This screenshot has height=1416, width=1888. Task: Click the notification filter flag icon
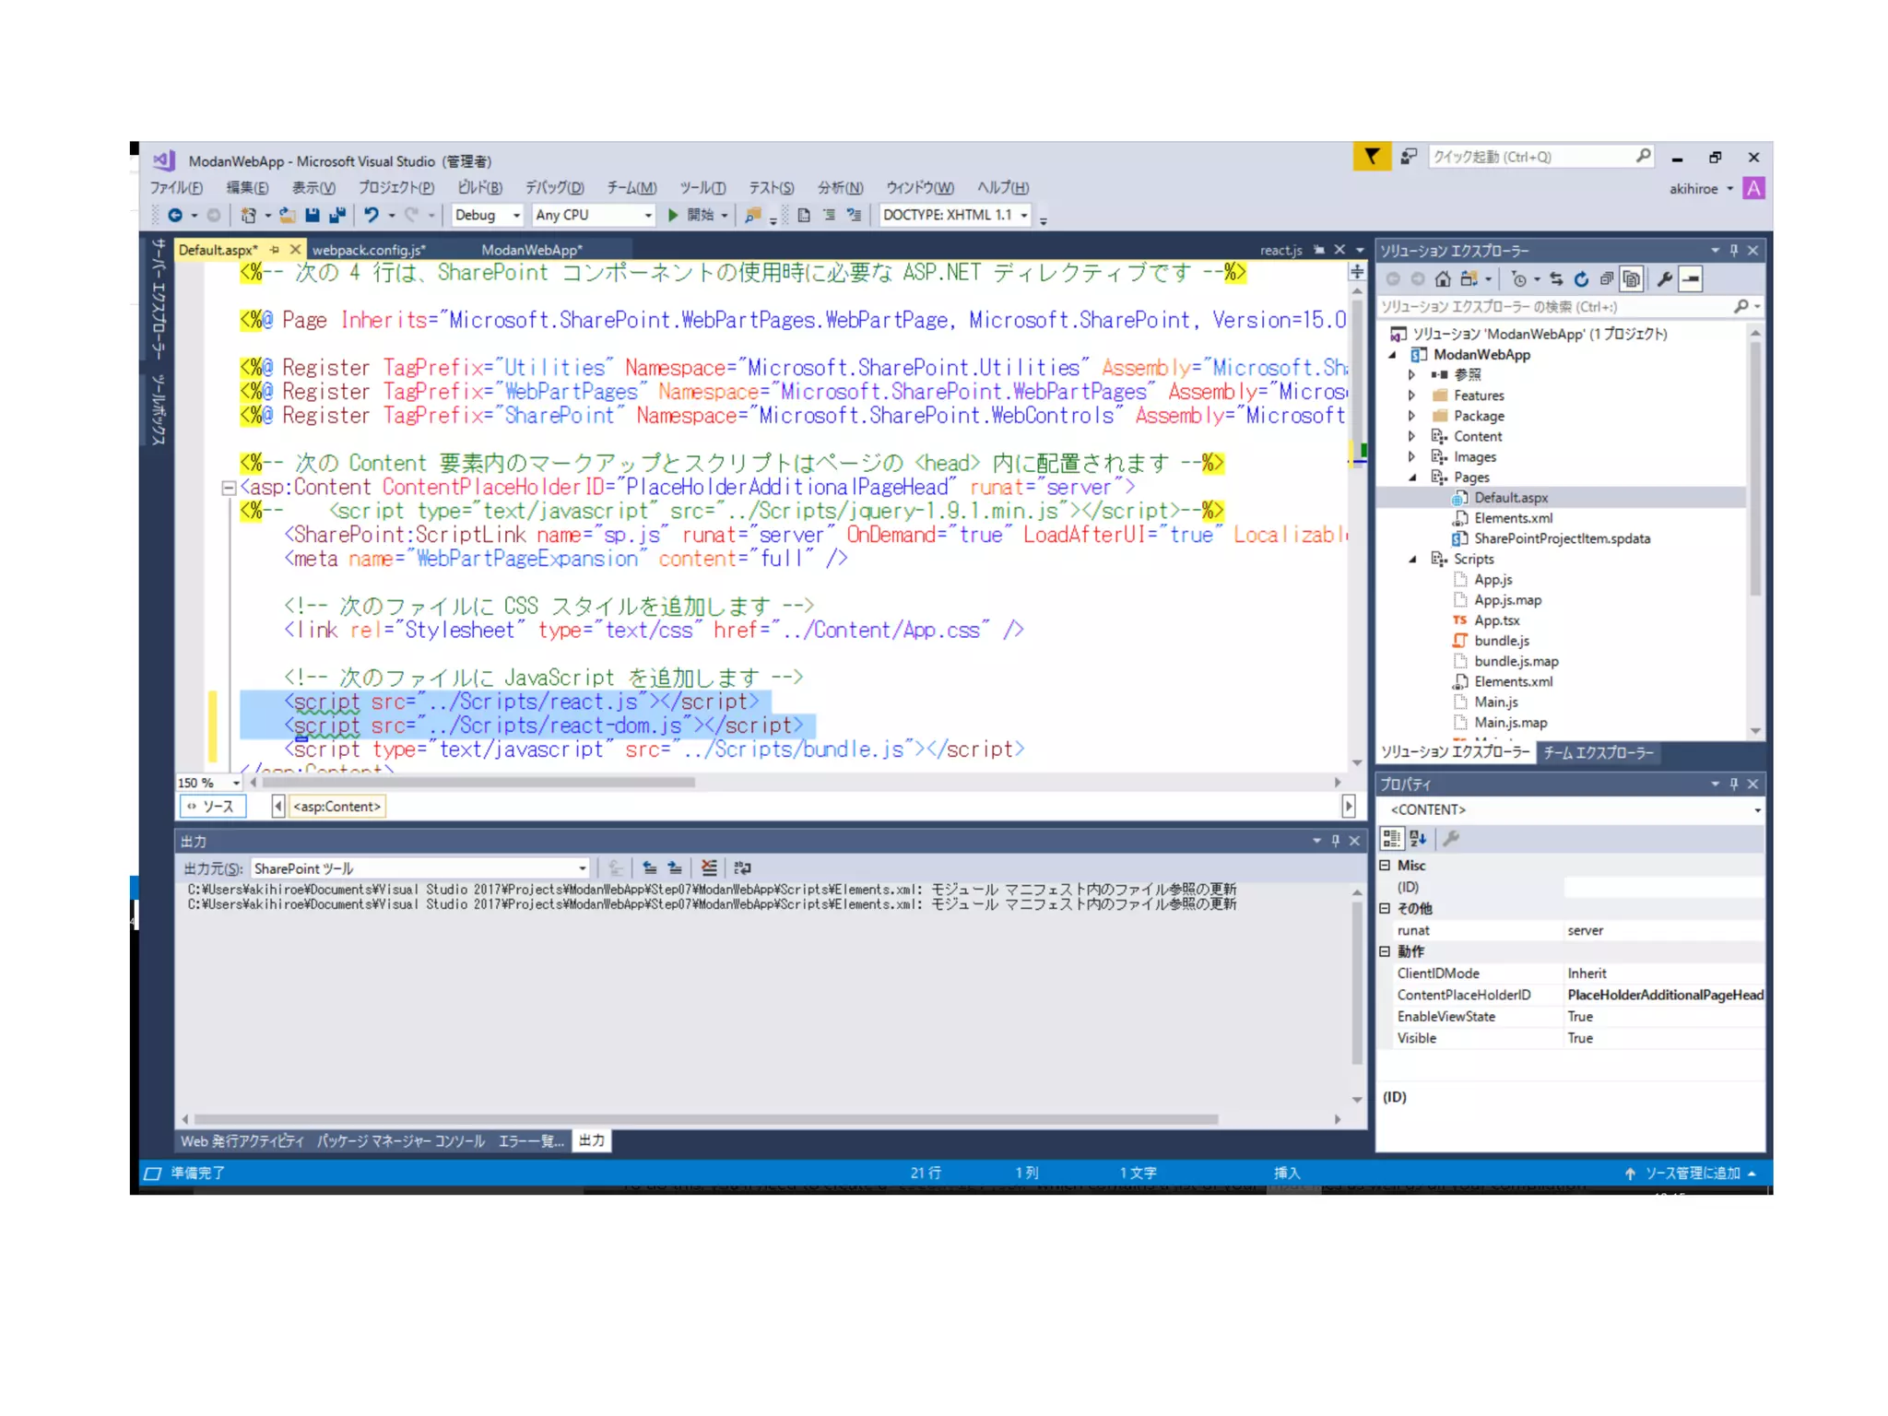click(x=1372, y=157)
